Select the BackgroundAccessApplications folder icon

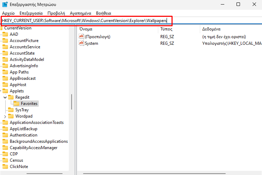tap(5, 141)
